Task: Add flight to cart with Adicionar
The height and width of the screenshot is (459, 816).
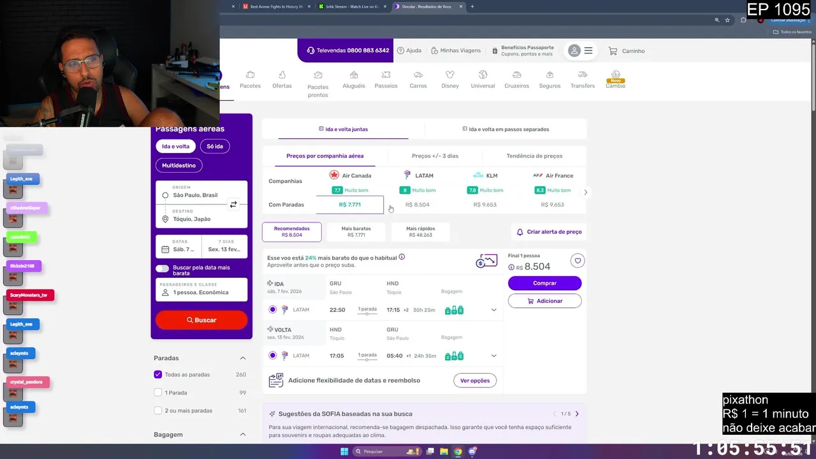Action: click(x=544, y=301)
